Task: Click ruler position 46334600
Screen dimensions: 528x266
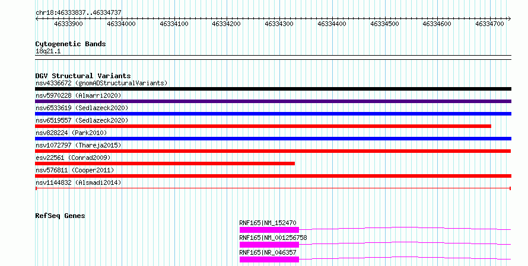Action: click(x=437, y=24)
